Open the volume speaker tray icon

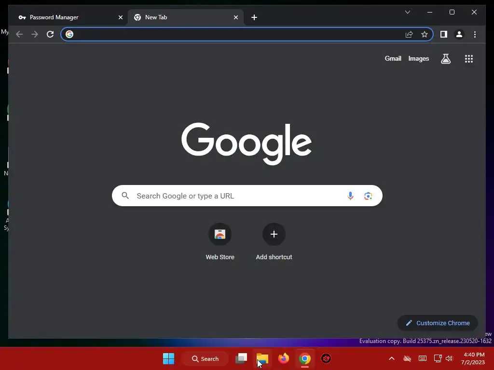[449, 358]
